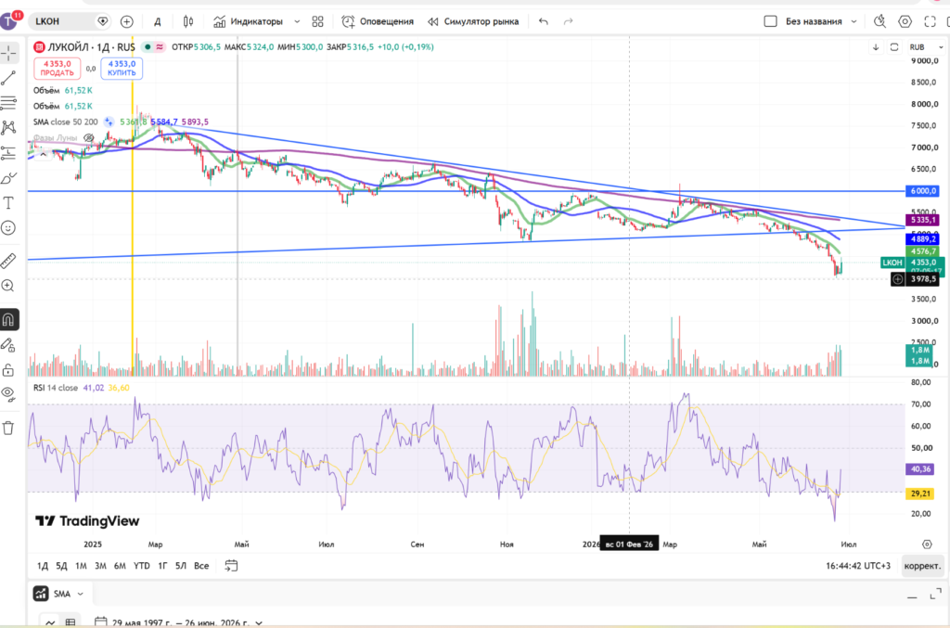Viewport: 950px width, 628px height.
Task: Select the brush drawing tool
Action: tap(8, 178)
